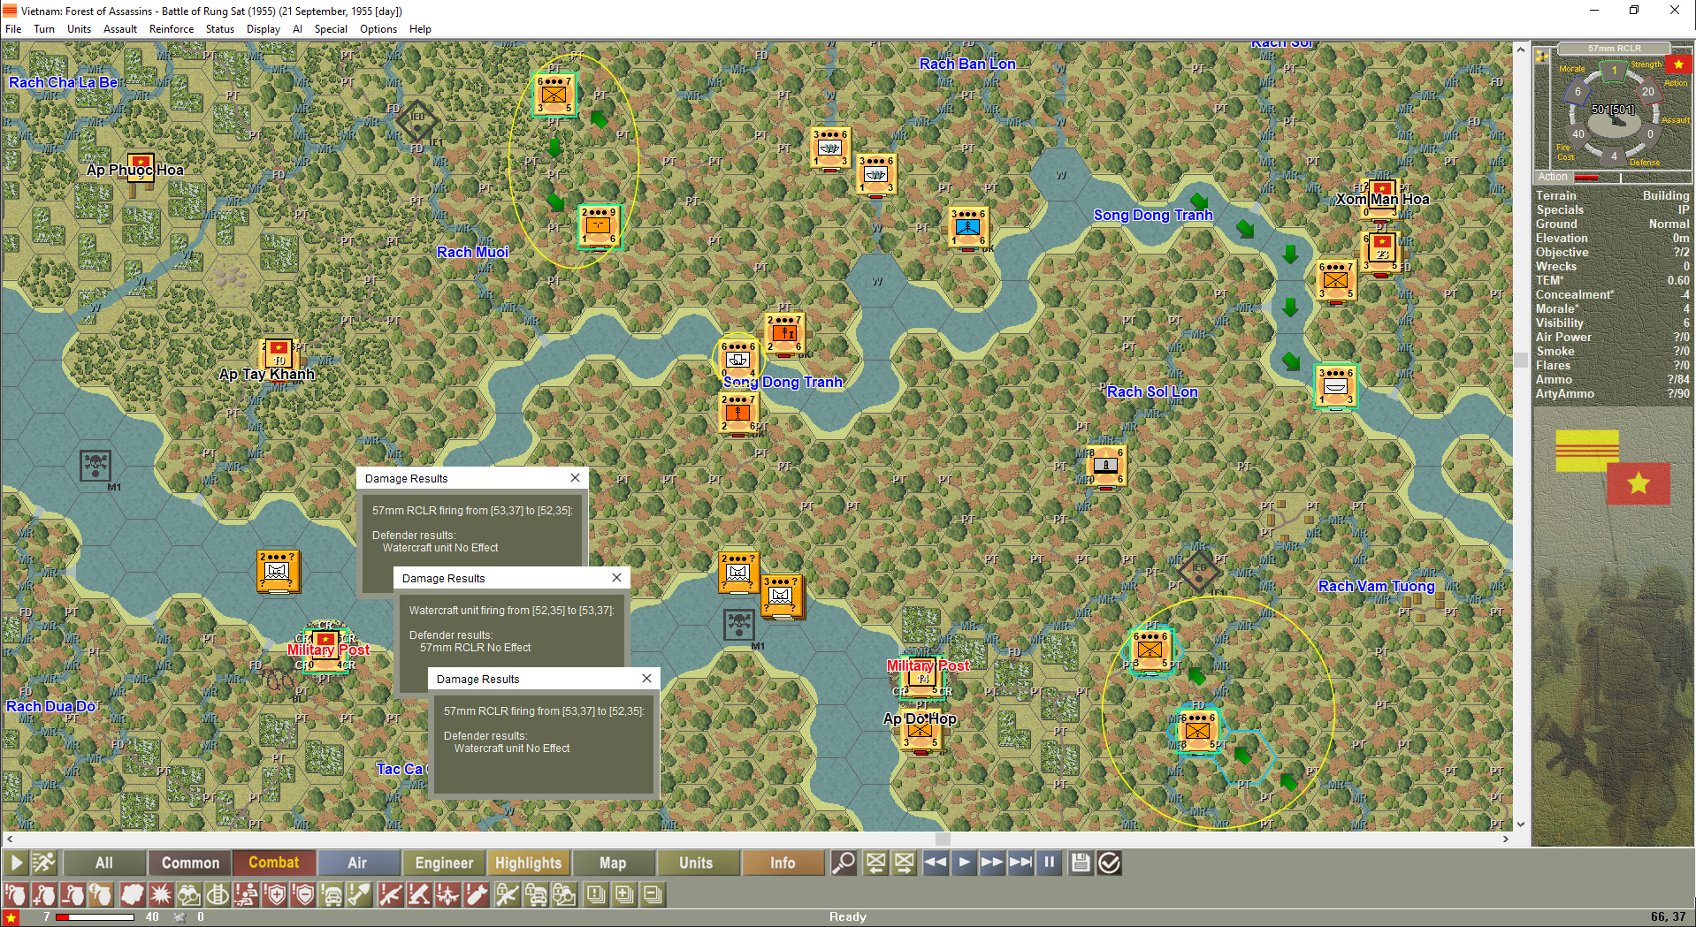This screenshot has width=1696, height=927.
Task: Open the Turn menu
Action: (44, 29)
